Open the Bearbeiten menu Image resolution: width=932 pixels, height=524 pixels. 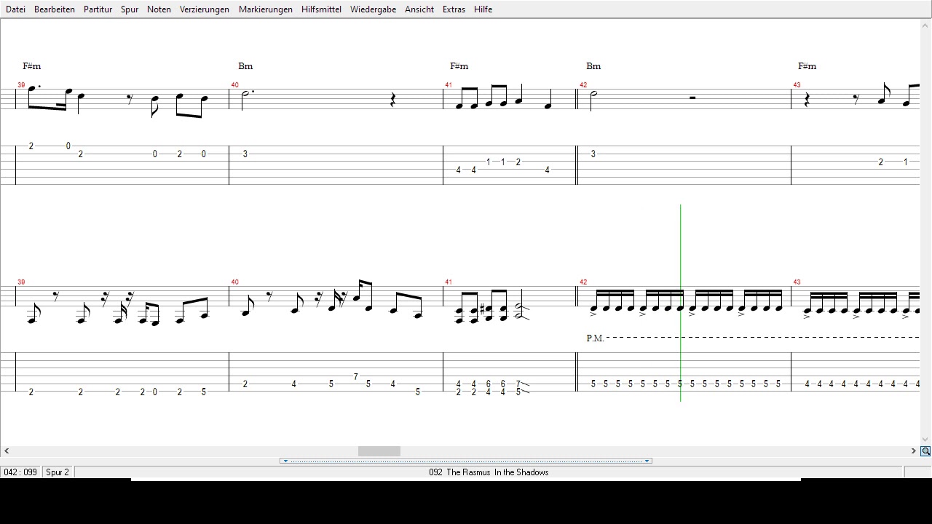(55, 9)
